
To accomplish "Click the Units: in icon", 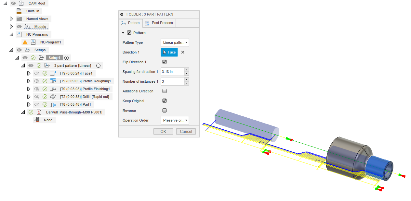I will (x=19, y=11).
